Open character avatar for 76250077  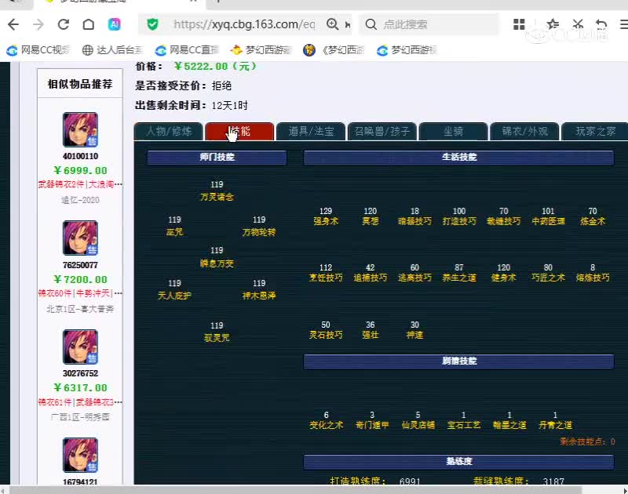point(80,238)
